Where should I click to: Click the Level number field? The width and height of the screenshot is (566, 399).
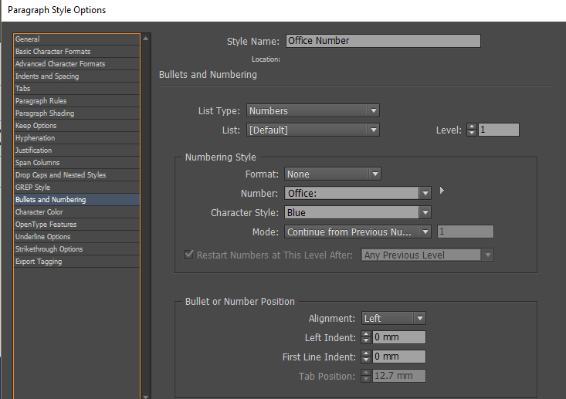coord(499,130)
